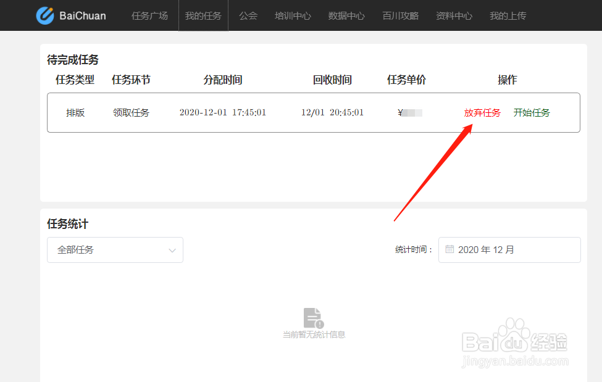This screenshot has height=382, width=602.
Task: Click the 任务类型 column header
Action: click(x=75, y=80)
